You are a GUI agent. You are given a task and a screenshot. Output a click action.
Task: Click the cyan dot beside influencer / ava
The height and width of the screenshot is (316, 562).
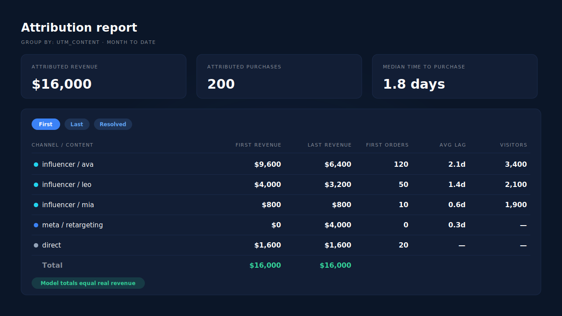click(36, 165)
